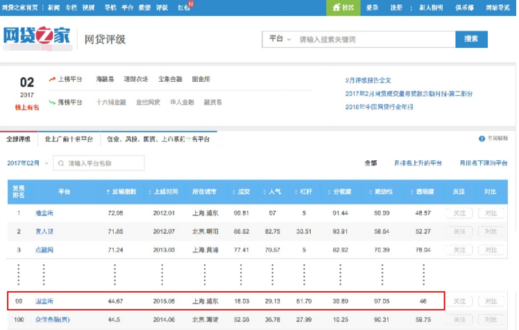Click the 网贷之家 logo
Image resolution: width=519 pixels, height=330 pixels.
pos(37,35)
